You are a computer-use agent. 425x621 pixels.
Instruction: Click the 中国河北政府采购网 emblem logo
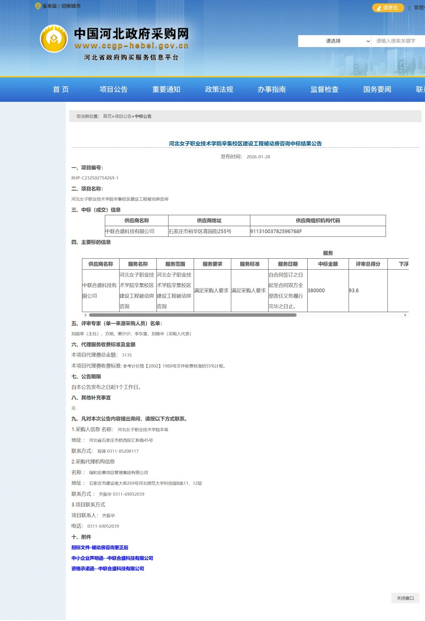(x=54, y=39)
